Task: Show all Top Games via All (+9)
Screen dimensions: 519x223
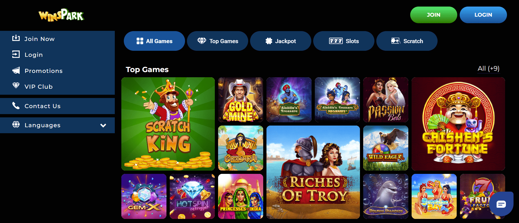Action: pos(488,69)
